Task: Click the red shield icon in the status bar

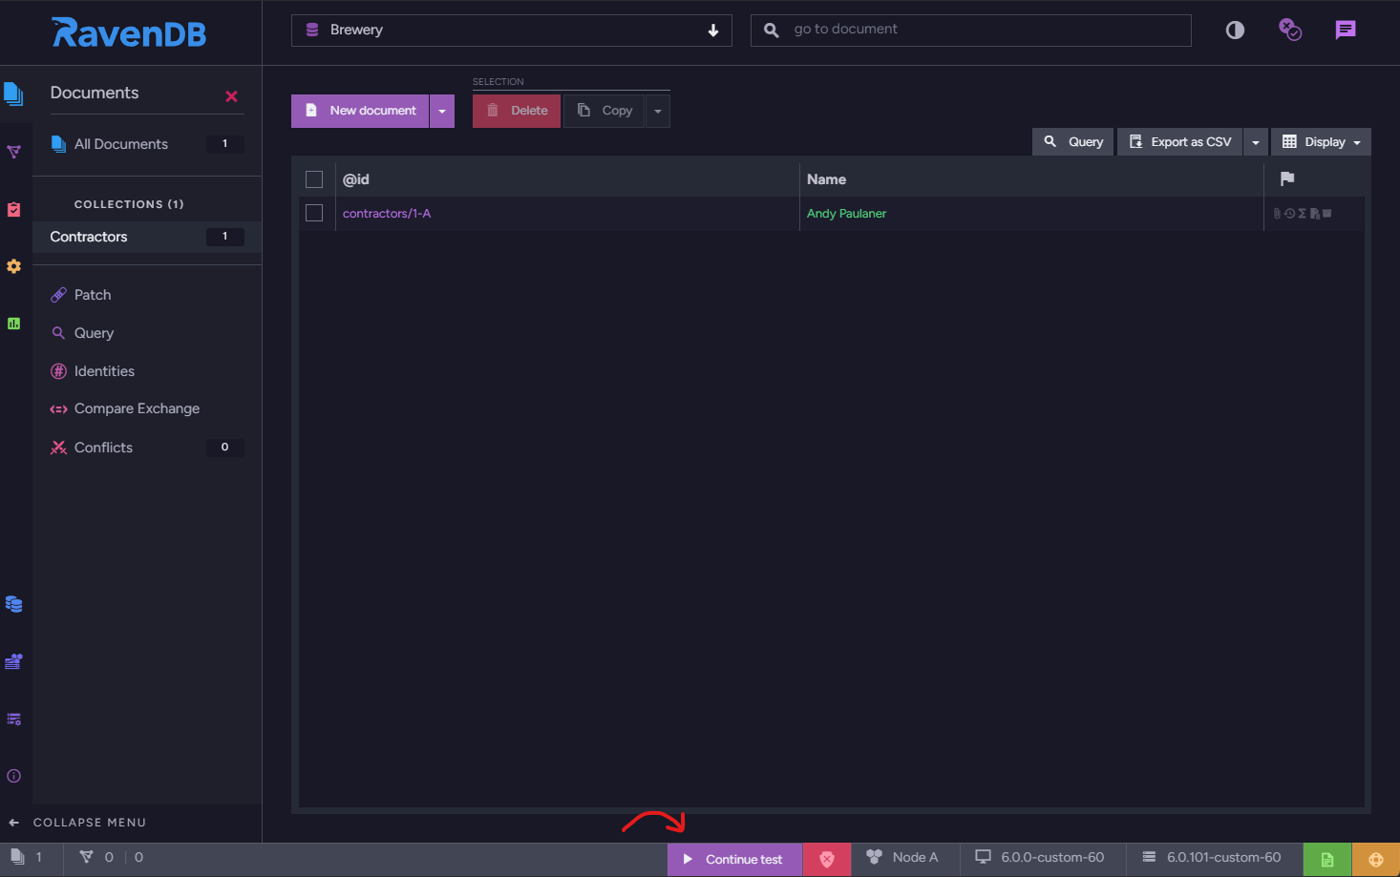Action: coord(827,859)
